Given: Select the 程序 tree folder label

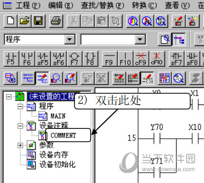Looking at the screenshot, I should coord(46,106).
